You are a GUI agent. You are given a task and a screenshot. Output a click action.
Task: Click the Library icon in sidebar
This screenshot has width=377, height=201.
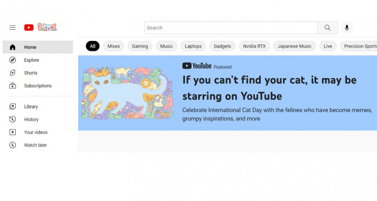(x=13, y=106)
